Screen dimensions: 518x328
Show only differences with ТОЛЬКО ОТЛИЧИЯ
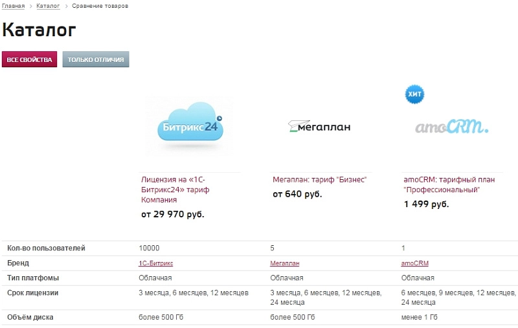[x=96, y=60]
